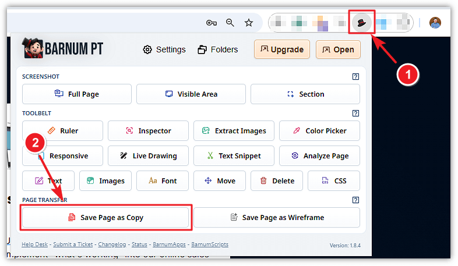Open the Help Desk link
Viewport: 458px width, 266px height.
tap(34, 244)
